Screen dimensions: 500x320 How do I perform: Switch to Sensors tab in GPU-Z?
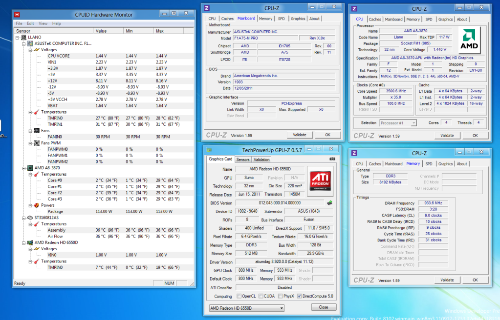243,160
